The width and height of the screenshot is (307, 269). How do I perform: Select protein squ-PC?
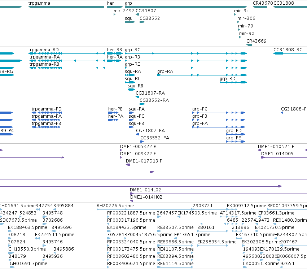[131, 120]
